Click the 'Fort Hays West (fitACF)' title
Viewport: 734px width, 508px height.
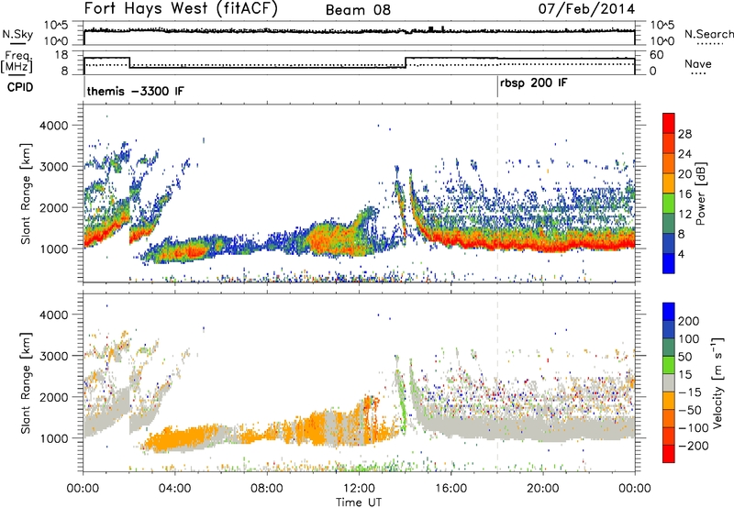pos(181,9)
